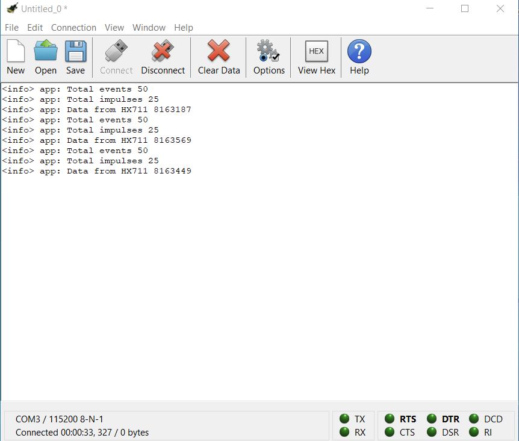This screenshot has width=519, height=441.
Task: Click the DCD status LED
Action: 474,419
